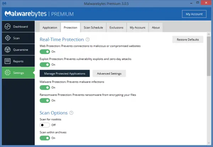Click the Reports list icon

click(8, 61)
